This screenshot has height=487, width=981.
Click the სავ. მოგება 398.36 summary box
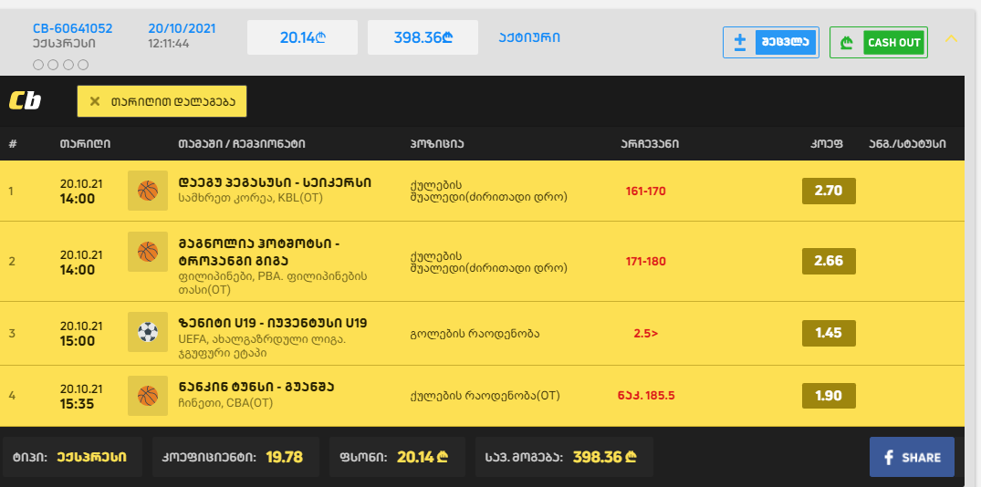tap(564, 457)
